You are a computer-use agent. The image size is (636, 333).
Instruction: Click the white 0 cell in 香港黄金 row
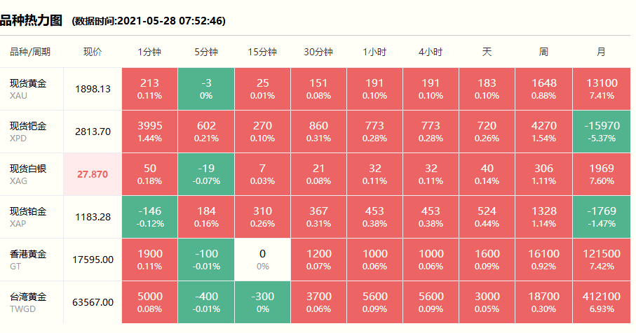262,260
